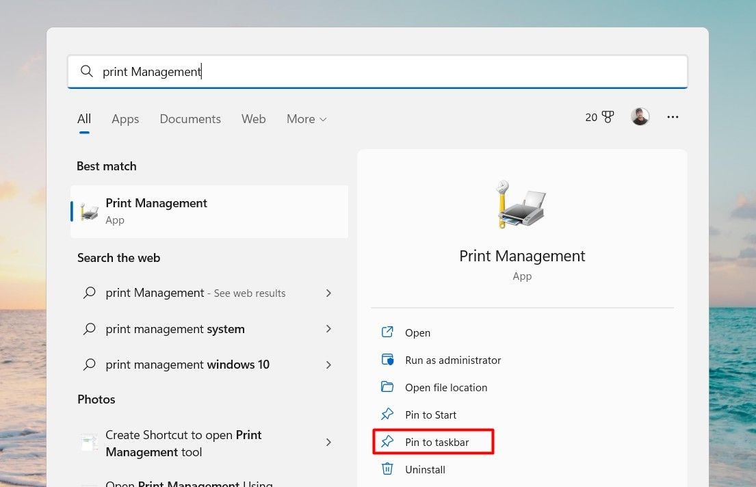Open the three-dot options menu
Image resolution: width=756 pixels, height=487 pixels.
(x=673, y=117)
